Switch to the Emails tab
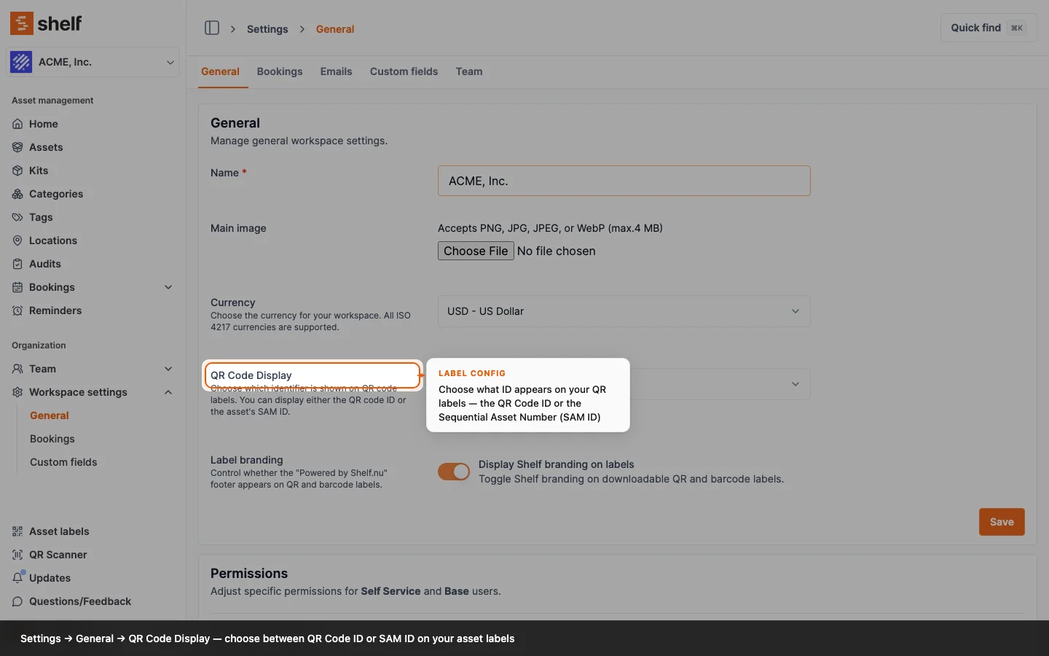 (x=336, y=71)
